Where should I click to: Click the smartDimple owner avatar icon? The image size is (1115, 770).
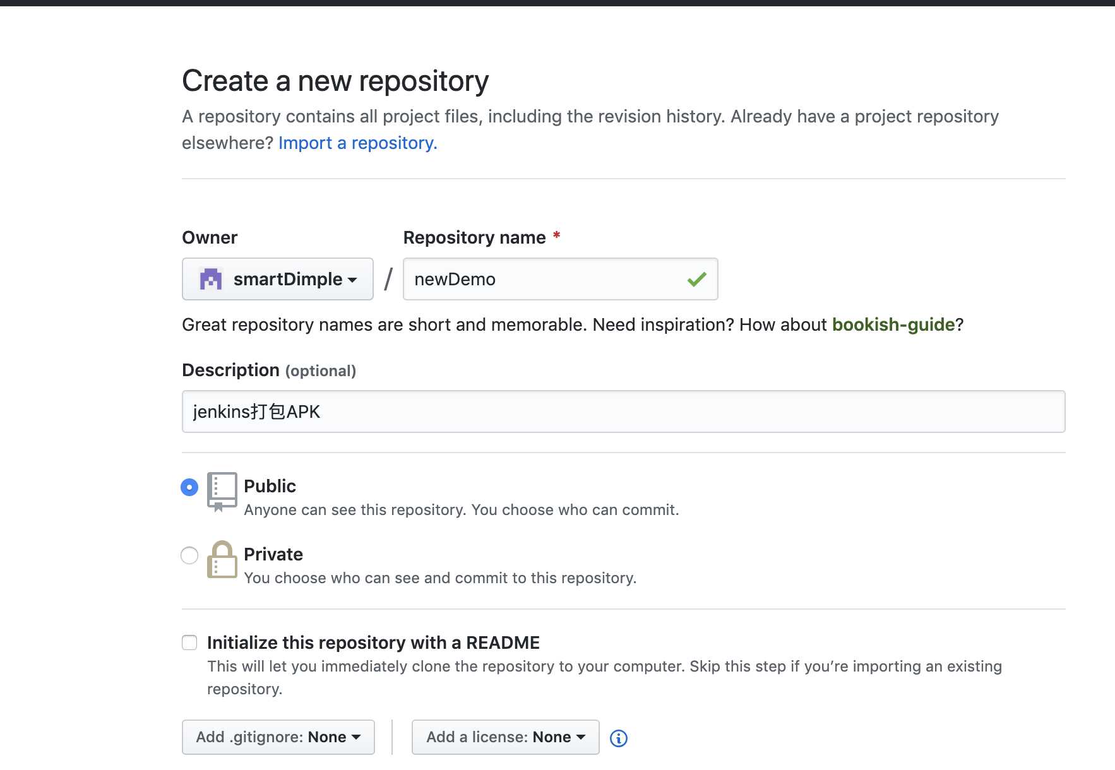click(210, 279)
